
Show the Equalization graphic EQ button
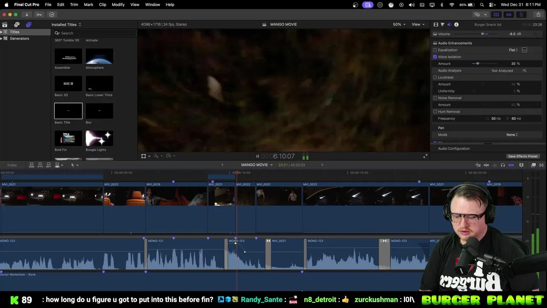click(x=524, y=50)
